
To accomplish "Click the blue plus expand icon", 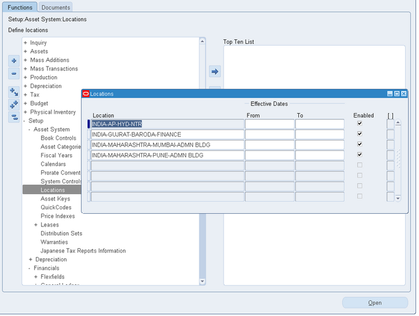I will (x=14, y=61).
